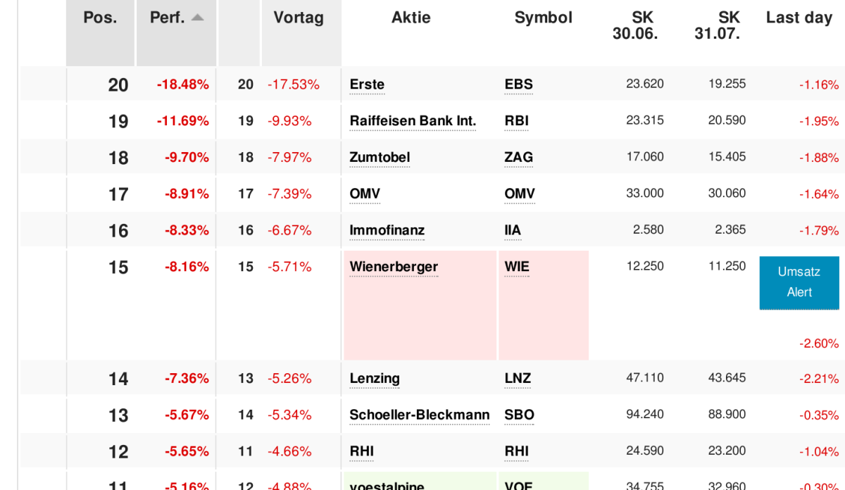Sort by the Vortag column header
This screenshot has width=845, height=490.
[299, 18]
